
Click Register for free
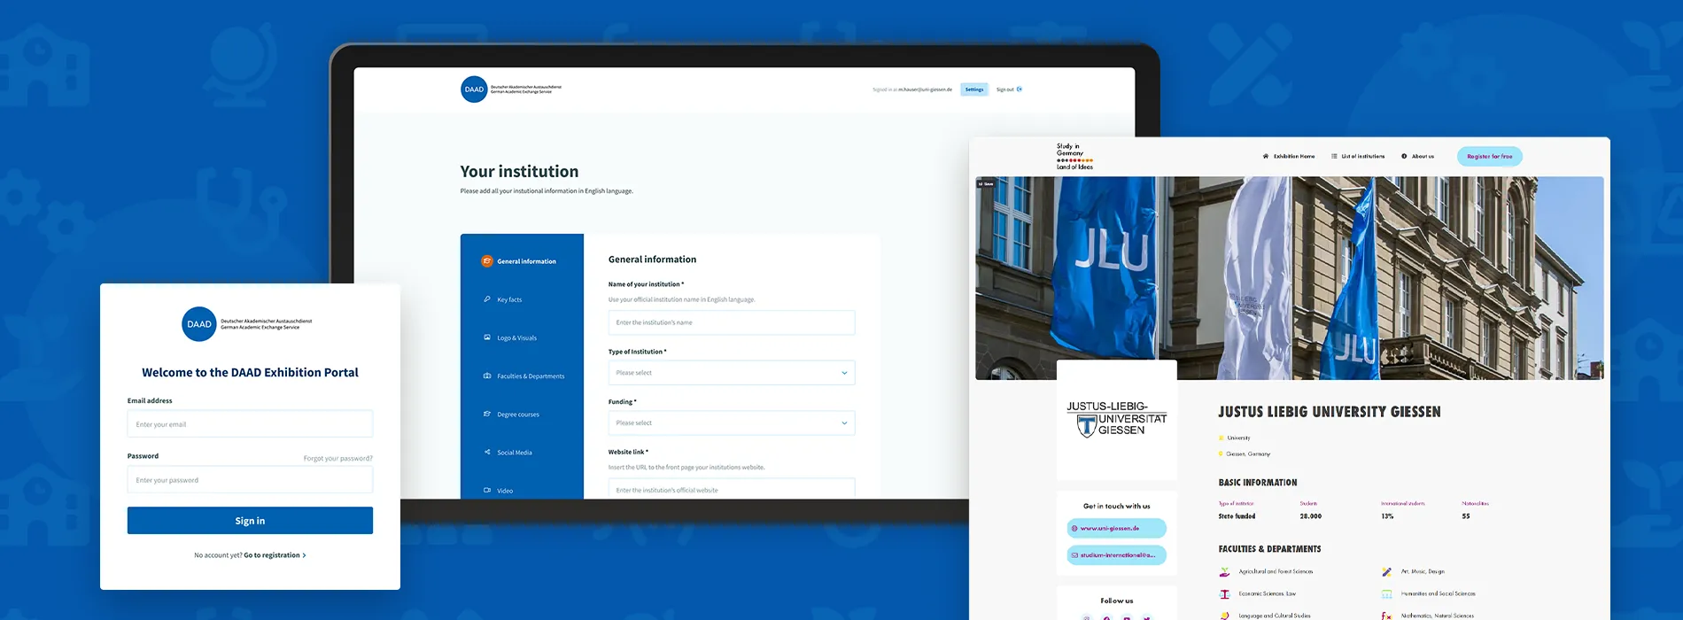(x=1490, y=157)
